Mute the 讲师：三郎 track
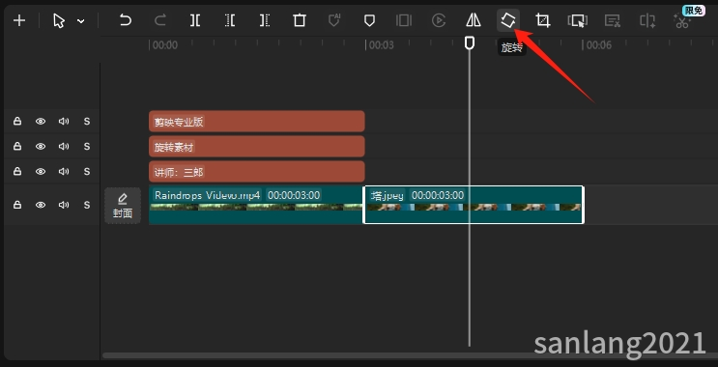Viewport: 718px width, 367px height. click(64, 171)
